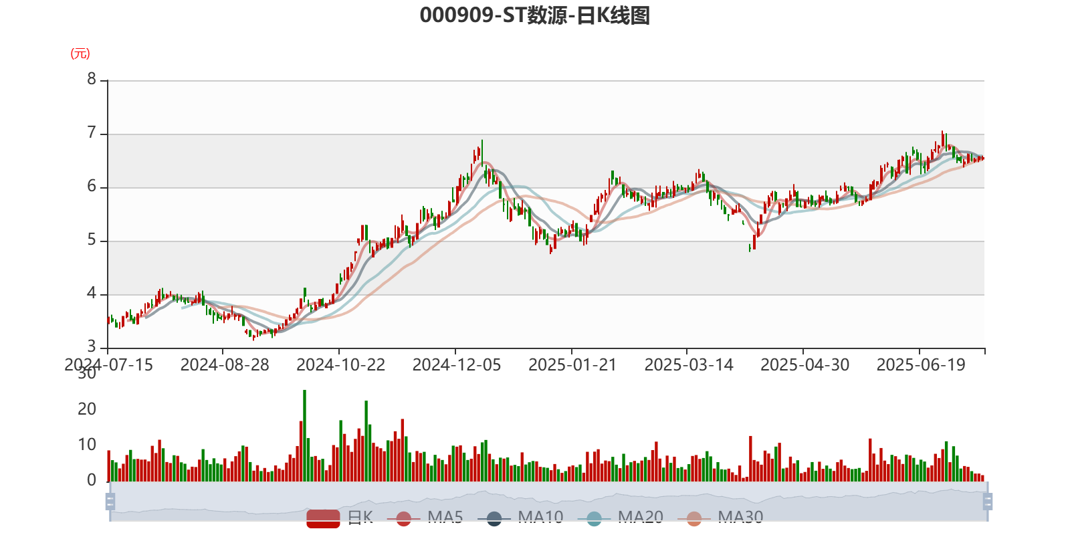Click the price axis label 6
This screenshot has height=535, width=1070.
[x=92, y=187]
